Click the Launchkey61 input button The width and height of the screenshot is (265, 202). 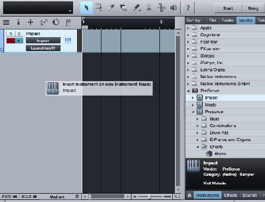43,48
